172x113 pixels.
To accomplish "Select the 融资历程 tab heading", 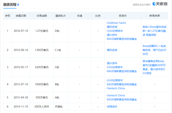I will (10, 4).
